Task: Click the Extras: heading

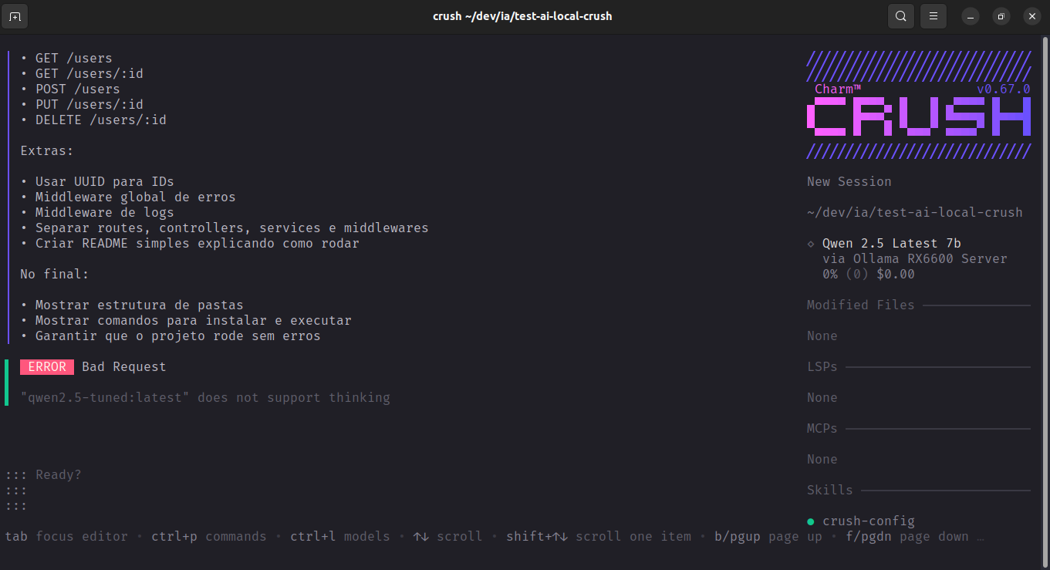Action: pos(47,151)
